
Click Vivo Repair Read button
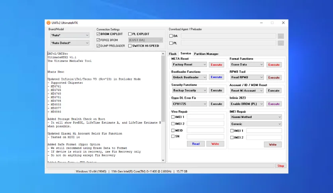pos(196,144)
